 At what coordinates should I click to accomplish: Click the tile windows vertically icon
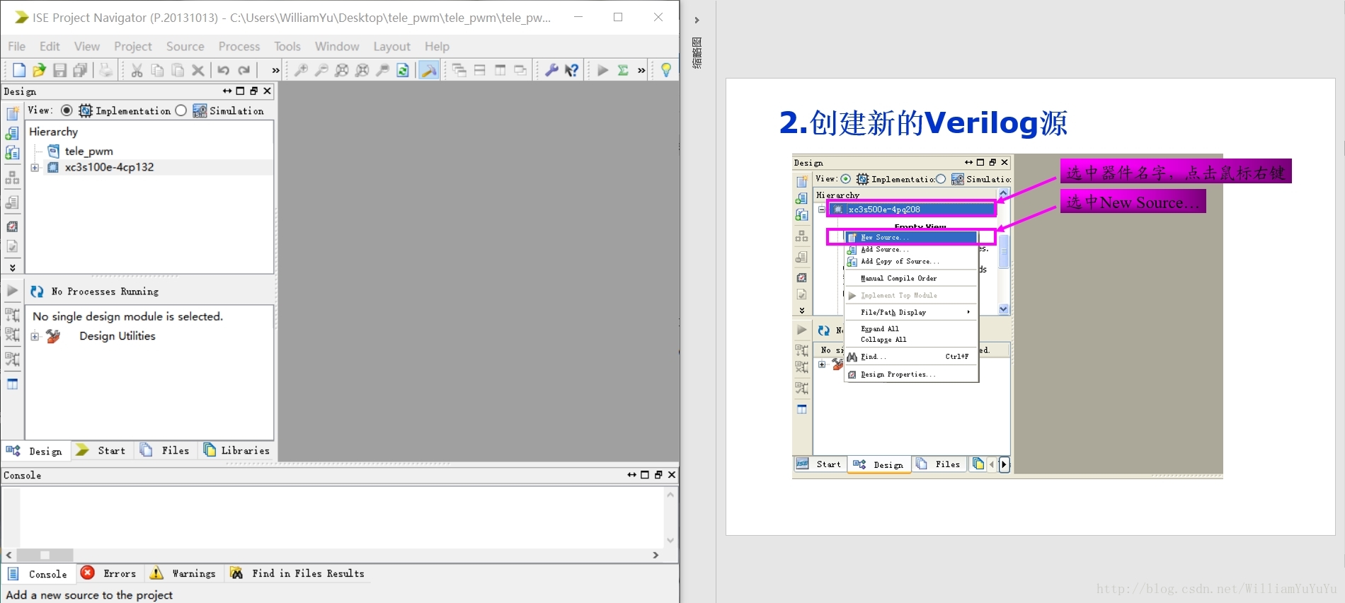click(x=500, y=70)
